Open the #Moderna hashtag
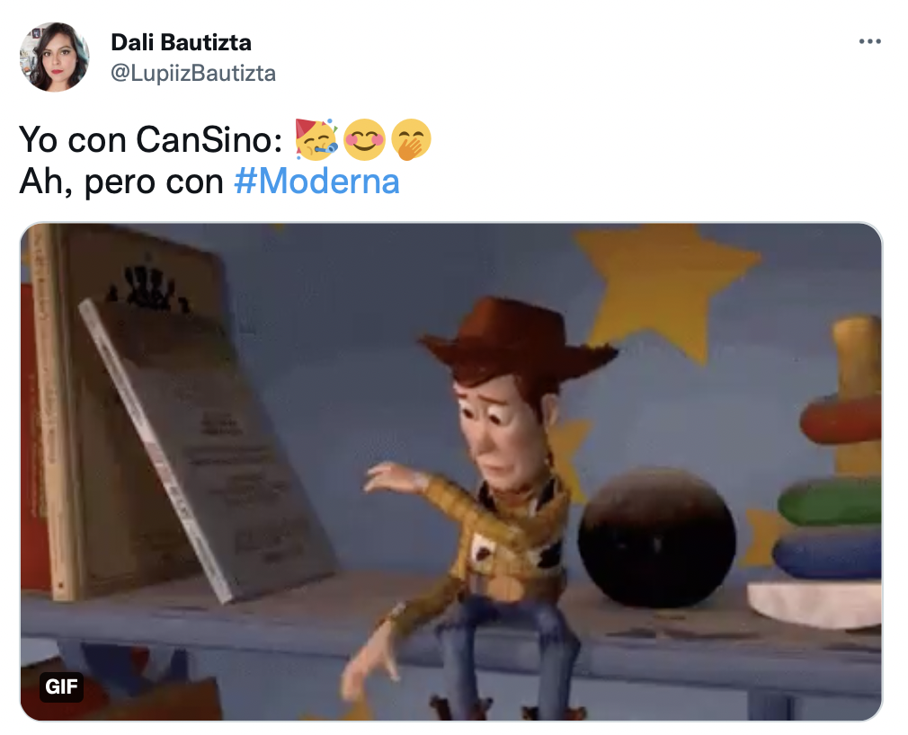The height and width of the screenshot is (735, 908). click(316, 182)
